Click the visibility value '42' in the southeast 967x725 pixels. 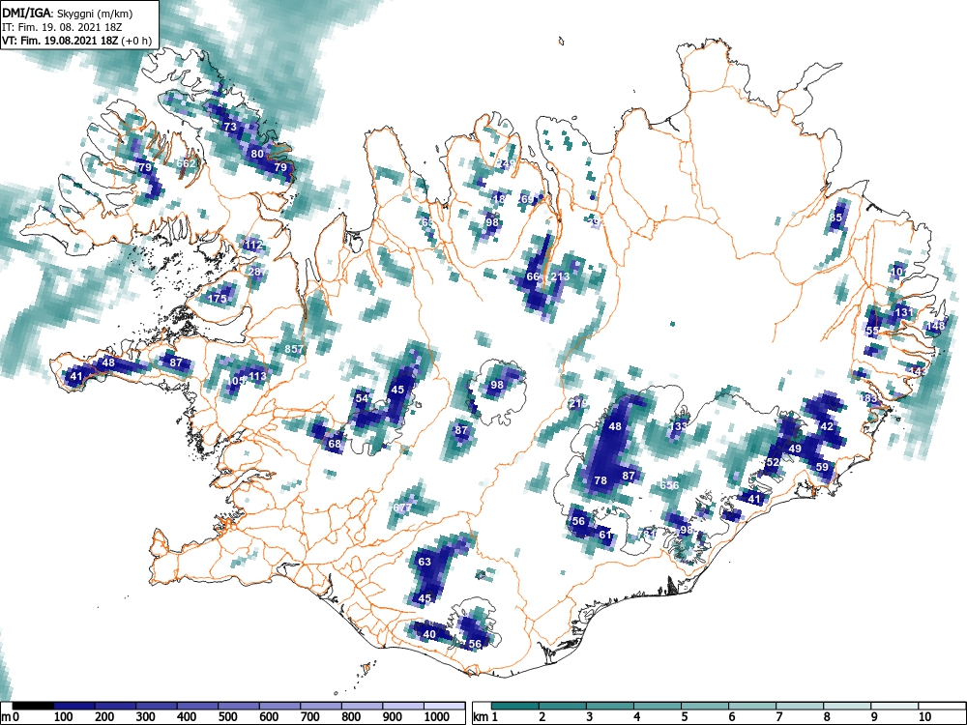pos(827,426)
